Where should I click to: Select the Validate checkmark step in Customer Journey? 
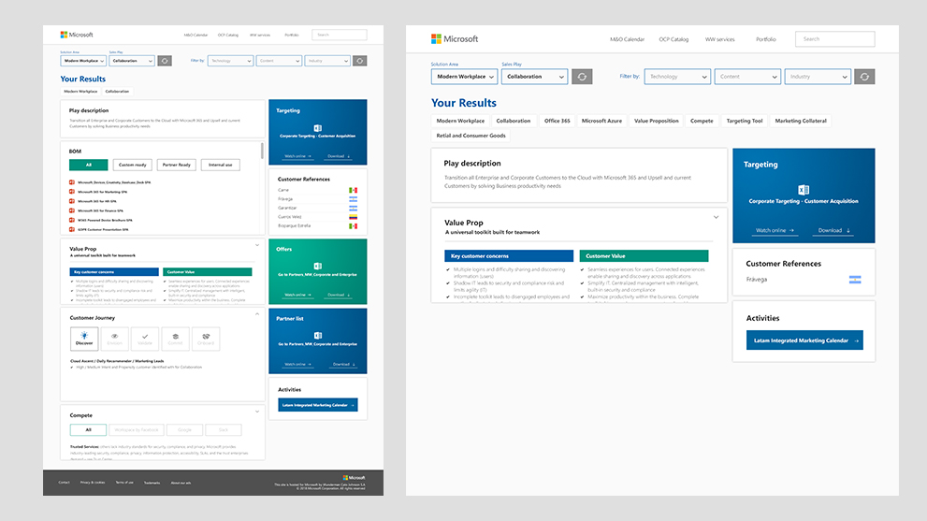(x=145, y=339)
